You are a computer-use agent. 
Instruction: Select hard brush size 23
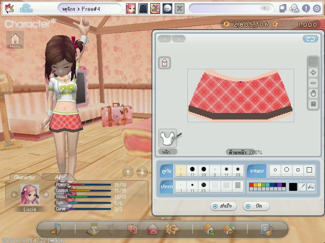click(204, 171)
